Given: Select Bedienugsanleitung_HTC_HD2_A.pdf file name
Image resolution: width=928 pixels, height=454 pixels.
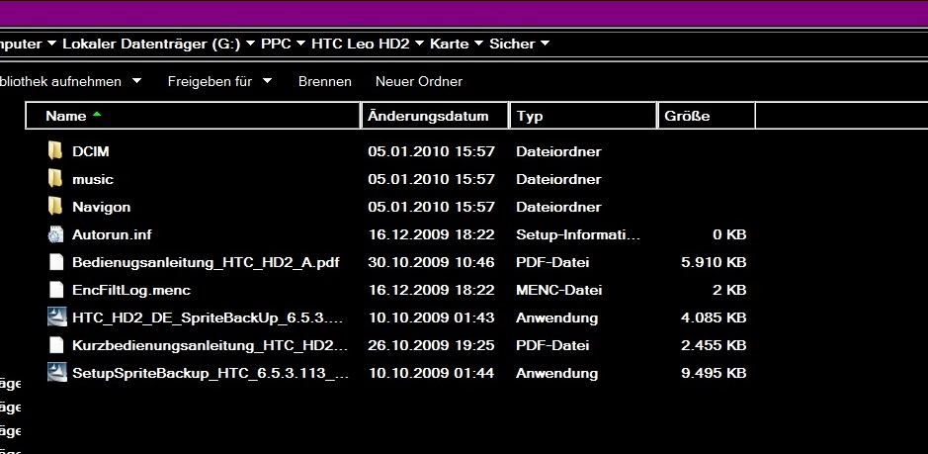Looking at the screenshot, I should click(206, 262).
